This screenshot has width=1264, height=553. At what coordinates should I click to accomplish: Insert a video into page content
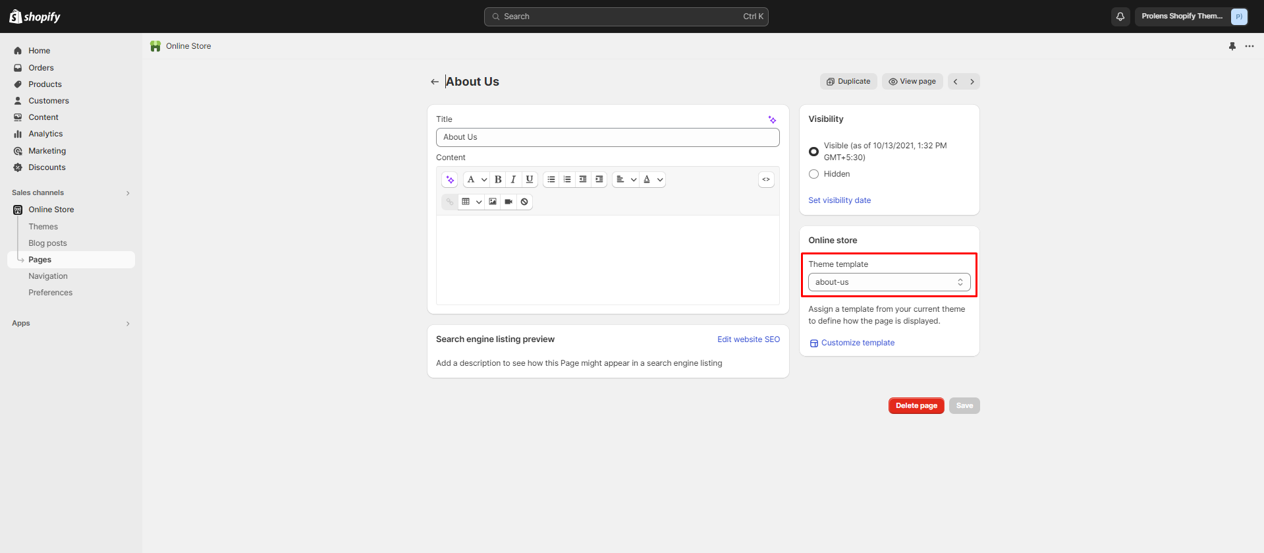pos(508,202)
